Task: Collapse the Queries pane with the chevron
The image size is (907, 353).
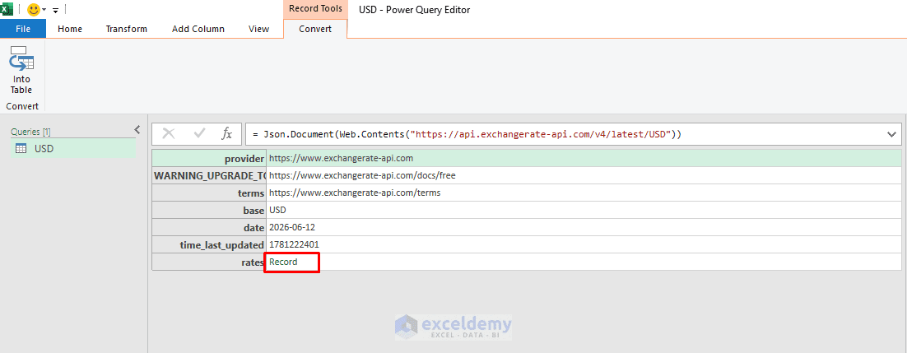Action: pyautogui.click(x=137, y=130)
